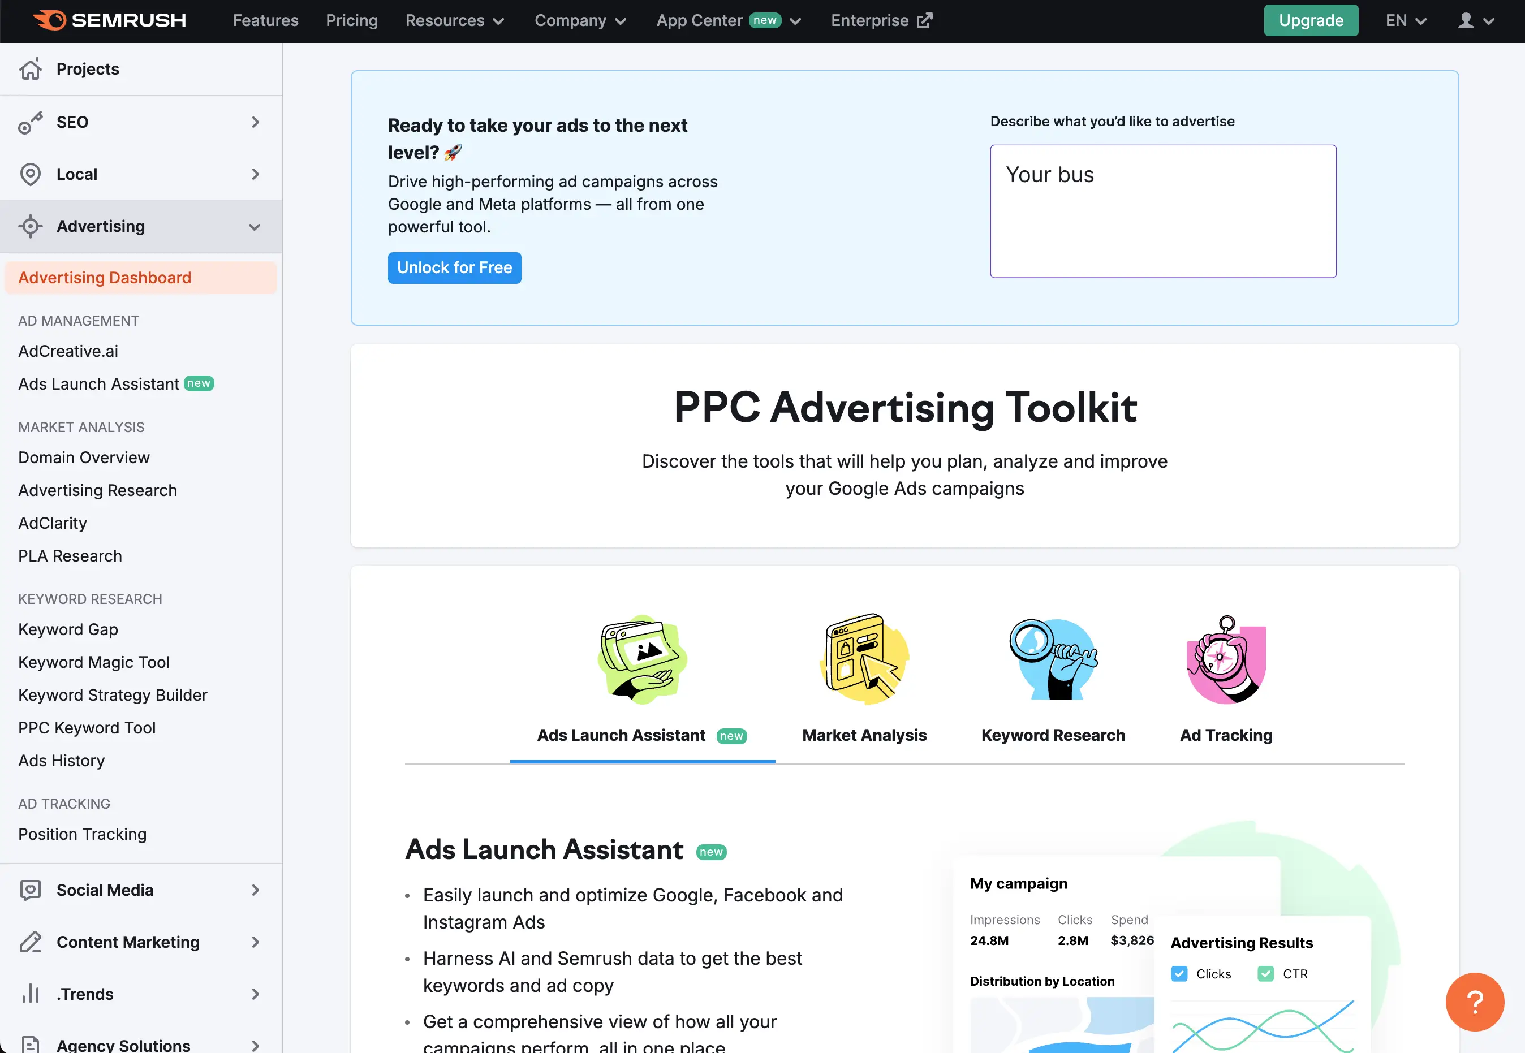Switch to the Keyword Research tab
Viewport: 1525px width, 1053px height.
pyautogui.click(x=1053, y=735)
